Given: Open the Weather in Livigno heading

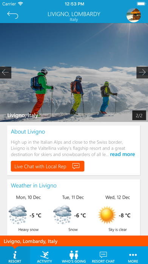Looking at the screenshot, I should pos(34,185).
